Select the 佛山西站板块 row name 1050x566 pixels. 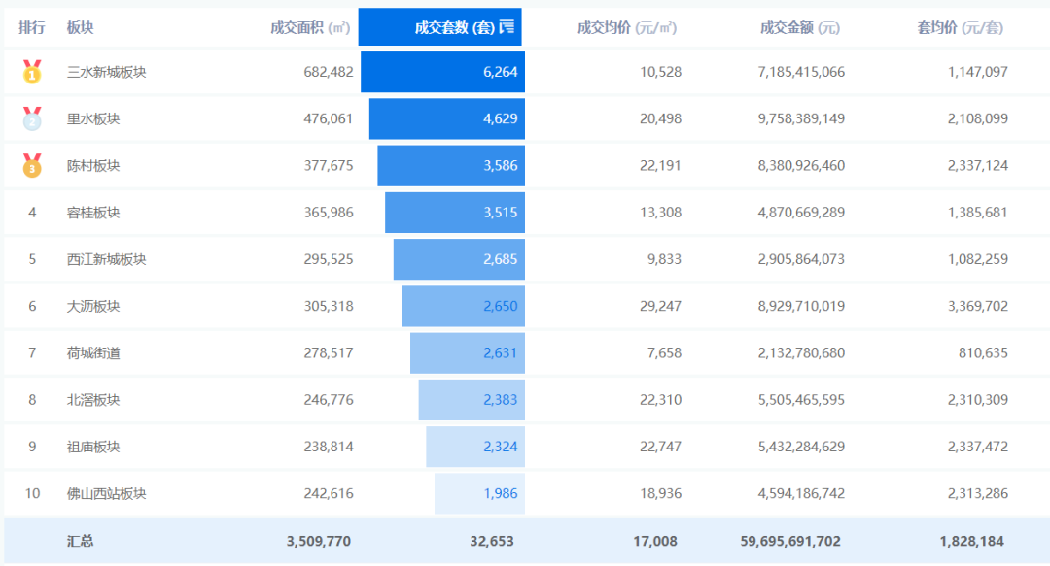click(x=107, y=494)
